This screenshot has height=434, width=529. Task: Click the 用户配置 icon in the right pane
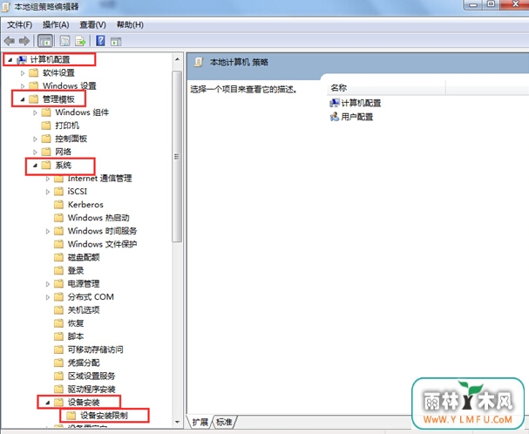(335, 117)
